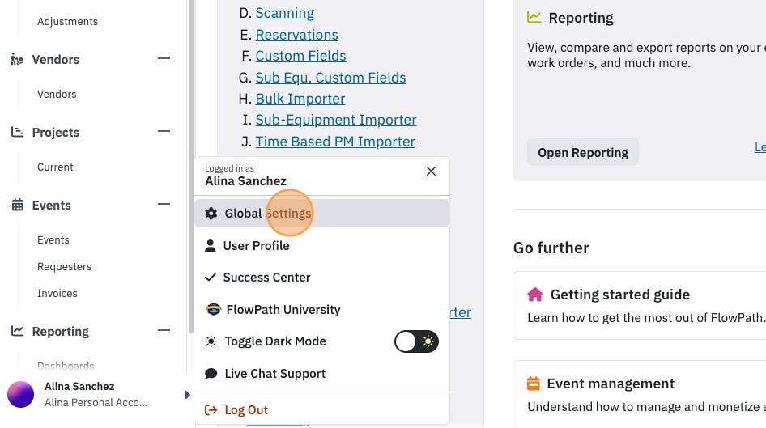The height and width of the screenshot is (428, 766).
Task: Click the Live Chat Support bubble icon
Action: coord(211,373)
